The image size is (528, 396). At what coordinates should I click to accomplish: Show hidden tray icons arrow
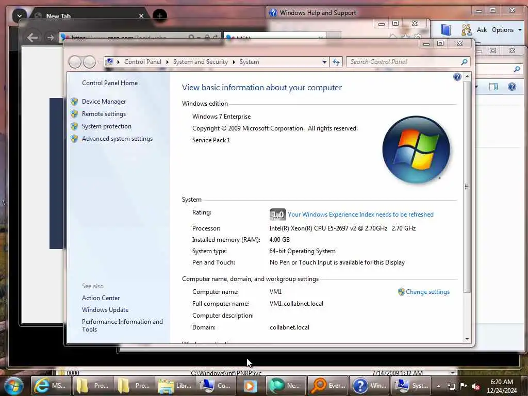click(438, 386)
